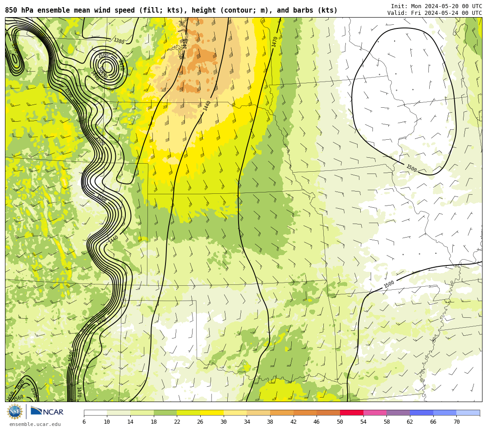Pick the 38–42 kts orange colorbar segment
This screenshot has width=487, height=430.
[x=282, y=412]
